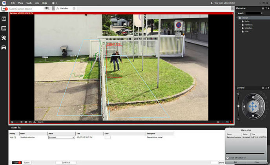Expand the Hamburg tree node
The image size is (270, 165).
pyautogui.click(x=240, y=25)
